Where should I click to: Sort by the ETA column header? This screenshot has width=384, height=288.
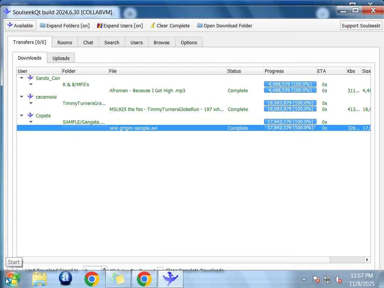pyautogui.click(x=331, y=71)
